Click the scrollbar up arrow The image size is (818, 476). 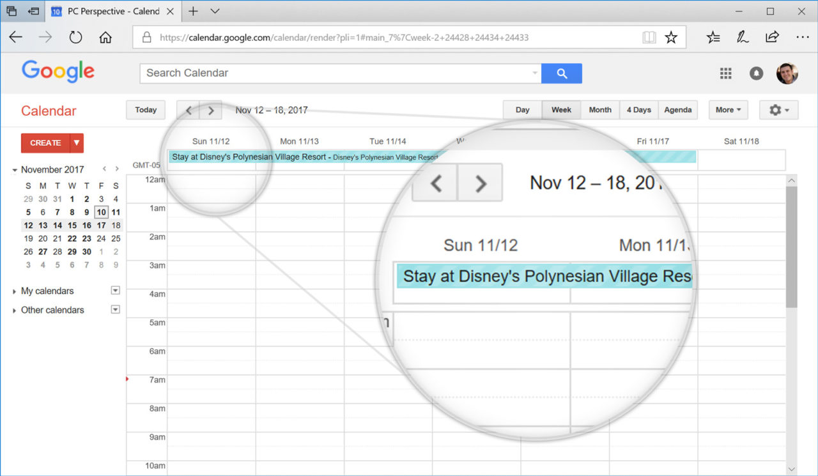point(792,180)
